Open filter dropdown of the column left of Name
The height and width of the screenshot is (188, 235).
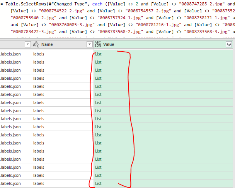[x=28, y=44]
